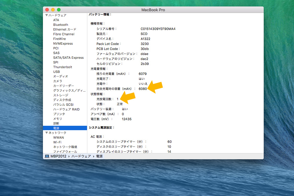Click the device name A1322

click(145, 39)
